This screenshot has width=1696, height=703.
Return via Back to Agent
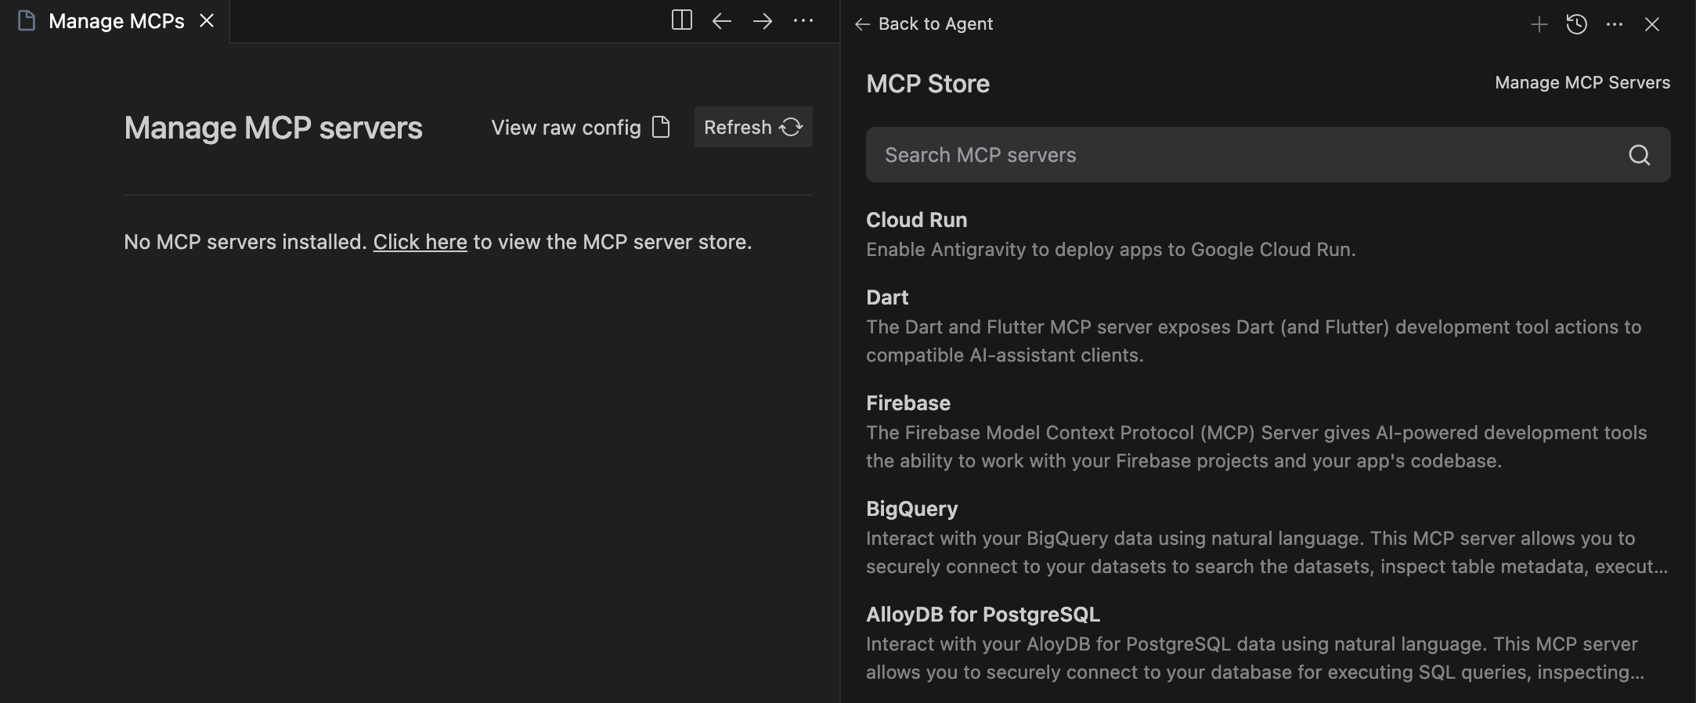click(x=925, y=24)
